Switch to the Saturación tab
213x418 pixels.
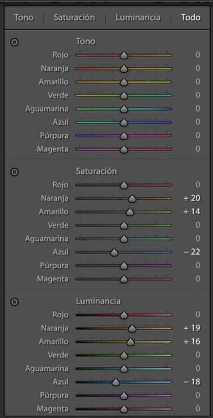(x=74, y=18)
